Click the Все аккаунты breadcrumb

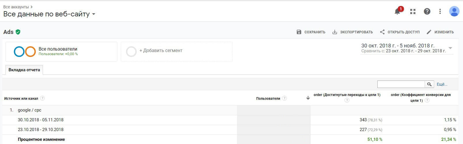tap(16, 7)
